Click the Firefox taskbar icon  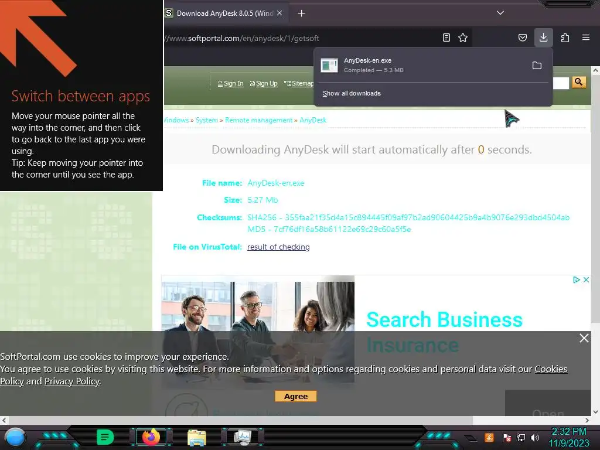tap(151, 437)
